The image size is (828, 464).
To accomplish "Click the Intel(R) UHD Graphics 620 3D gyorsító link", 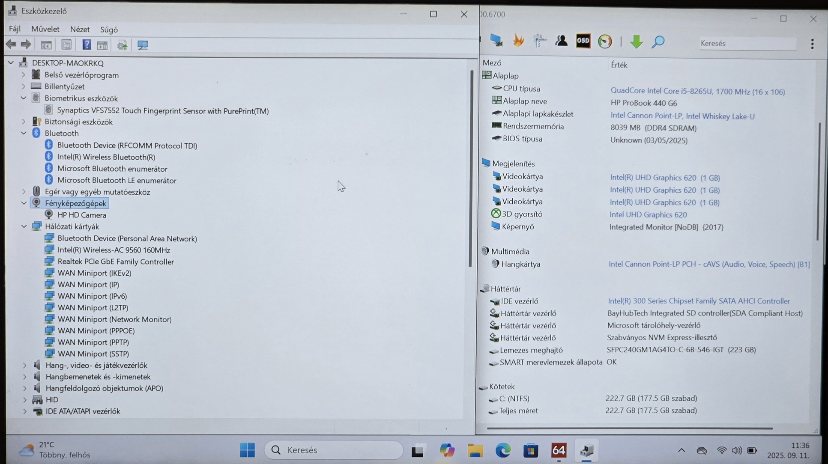I will 648,214.
